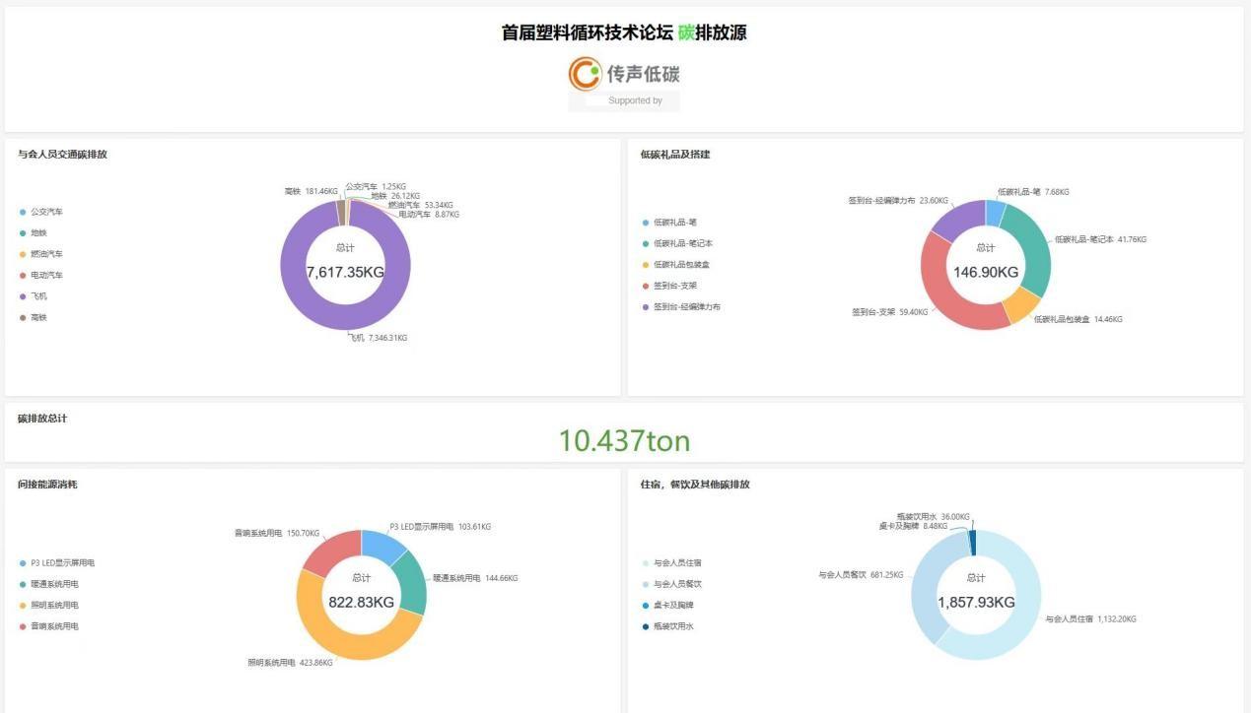Select the green 10.437ton total figure
Image resolution: width=1251 pixels, height=713 pixels.
[625, 440]
